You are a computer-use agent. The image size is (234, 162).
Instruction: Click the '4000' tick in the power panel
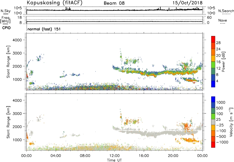(x=17, y=40)
